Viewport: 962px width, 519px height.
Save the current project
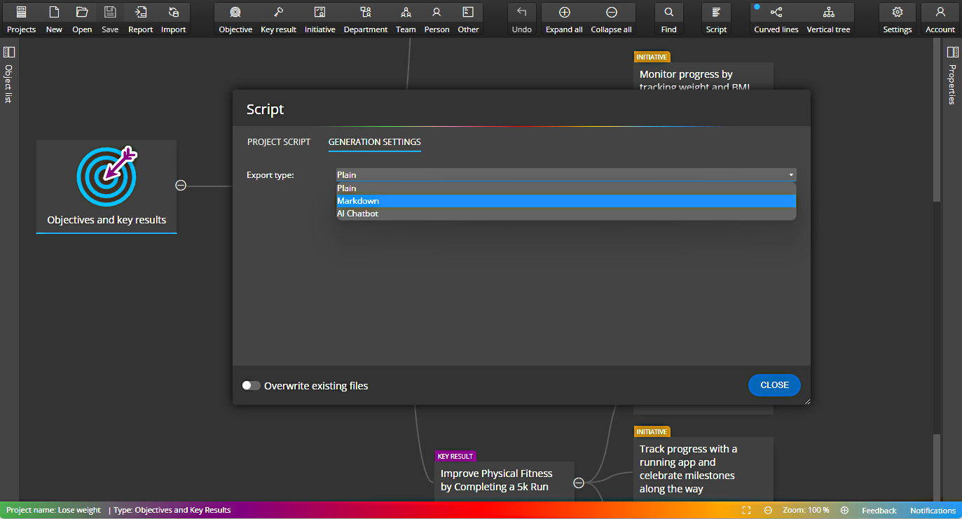point(110,19)
